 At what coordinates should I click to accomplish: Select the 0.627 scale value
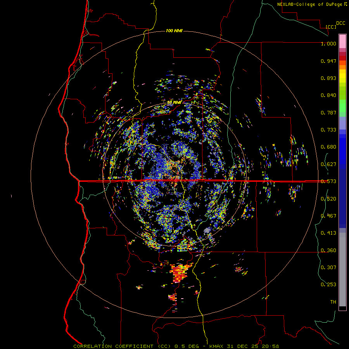(x=328, y=164)
